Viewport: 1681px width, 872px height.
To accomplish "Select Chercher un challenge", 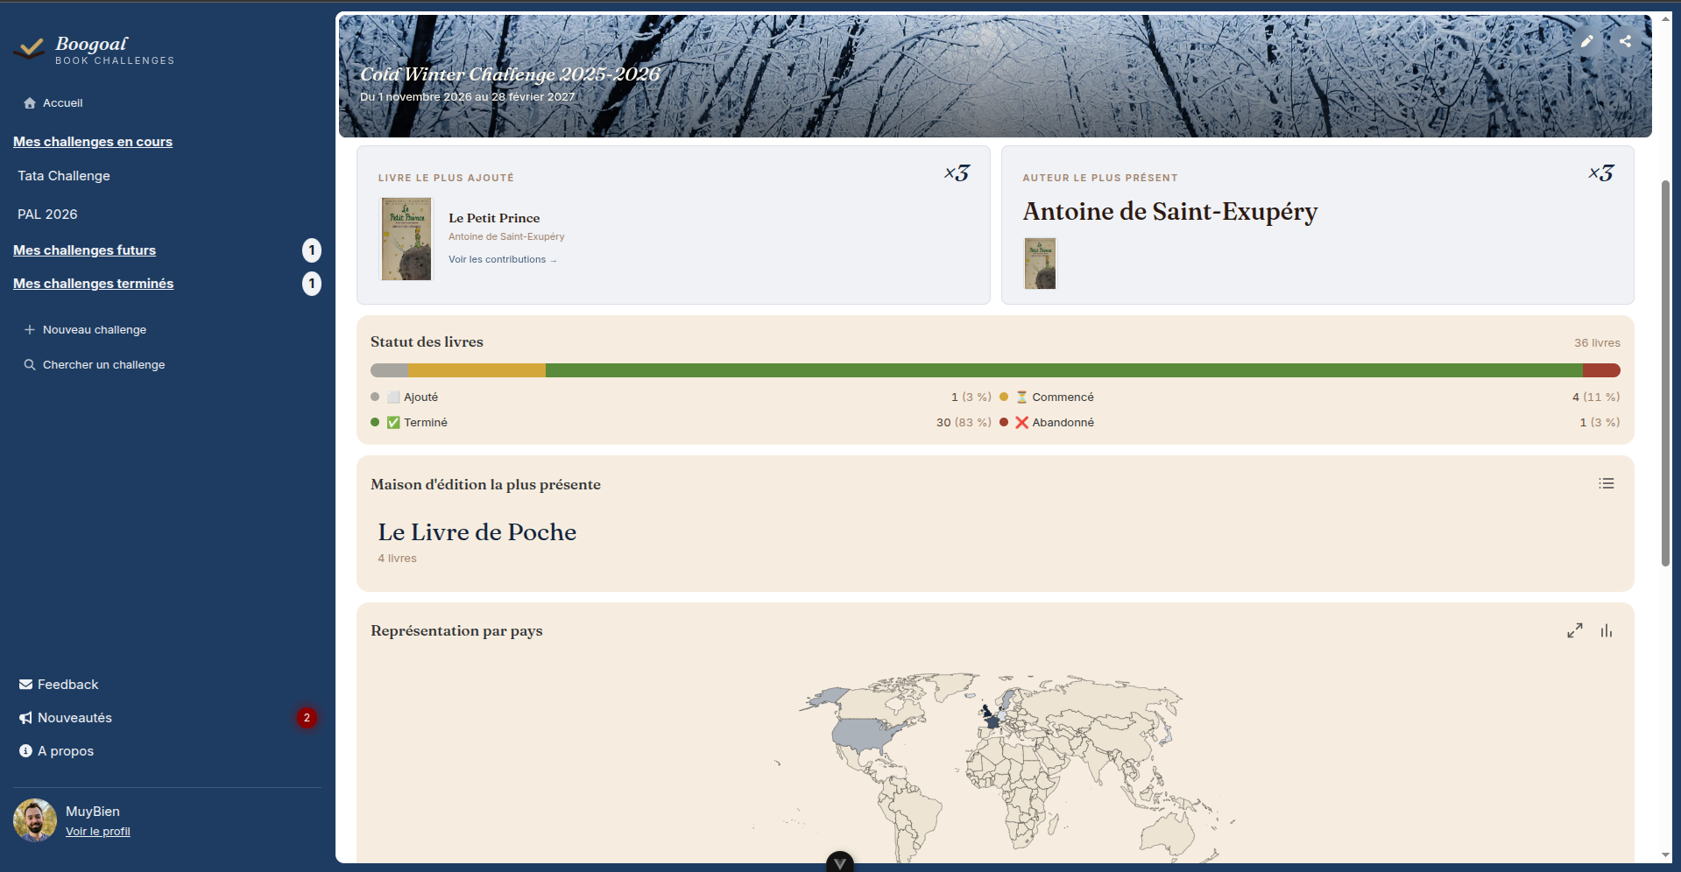I will pos(103,365).
